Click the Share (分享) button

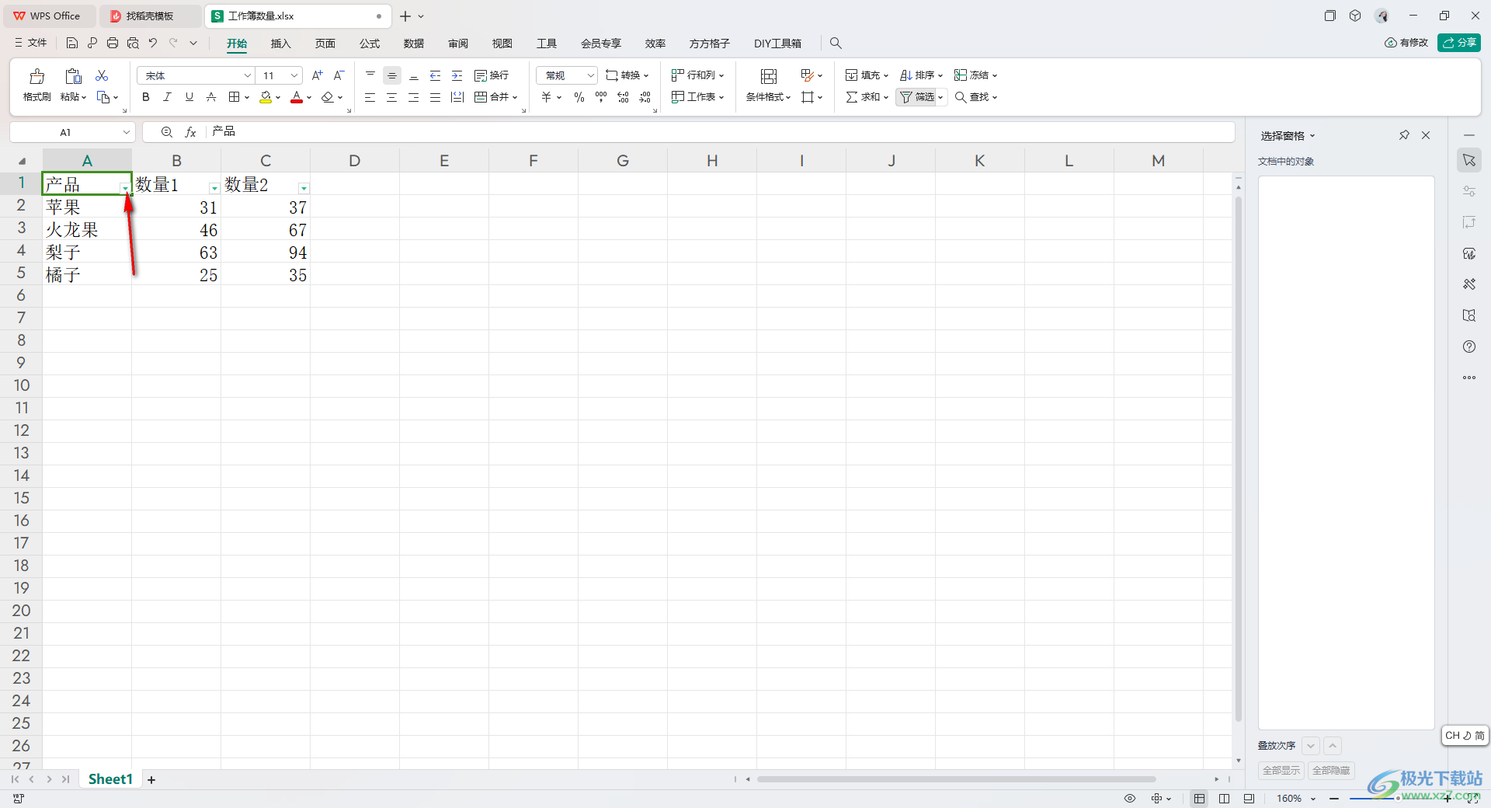click(1459, 43)
